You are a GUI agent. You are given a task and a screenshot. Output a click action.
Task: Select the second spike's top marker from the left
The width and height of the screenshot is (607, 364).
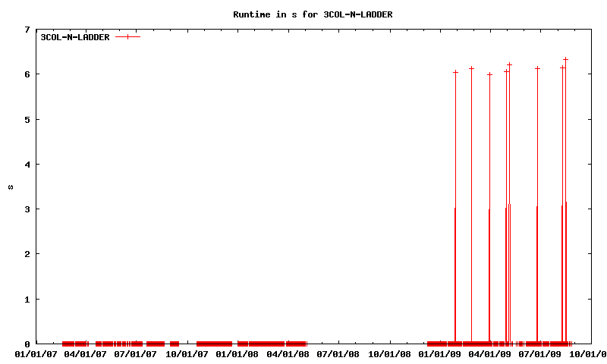coord(471,68)
